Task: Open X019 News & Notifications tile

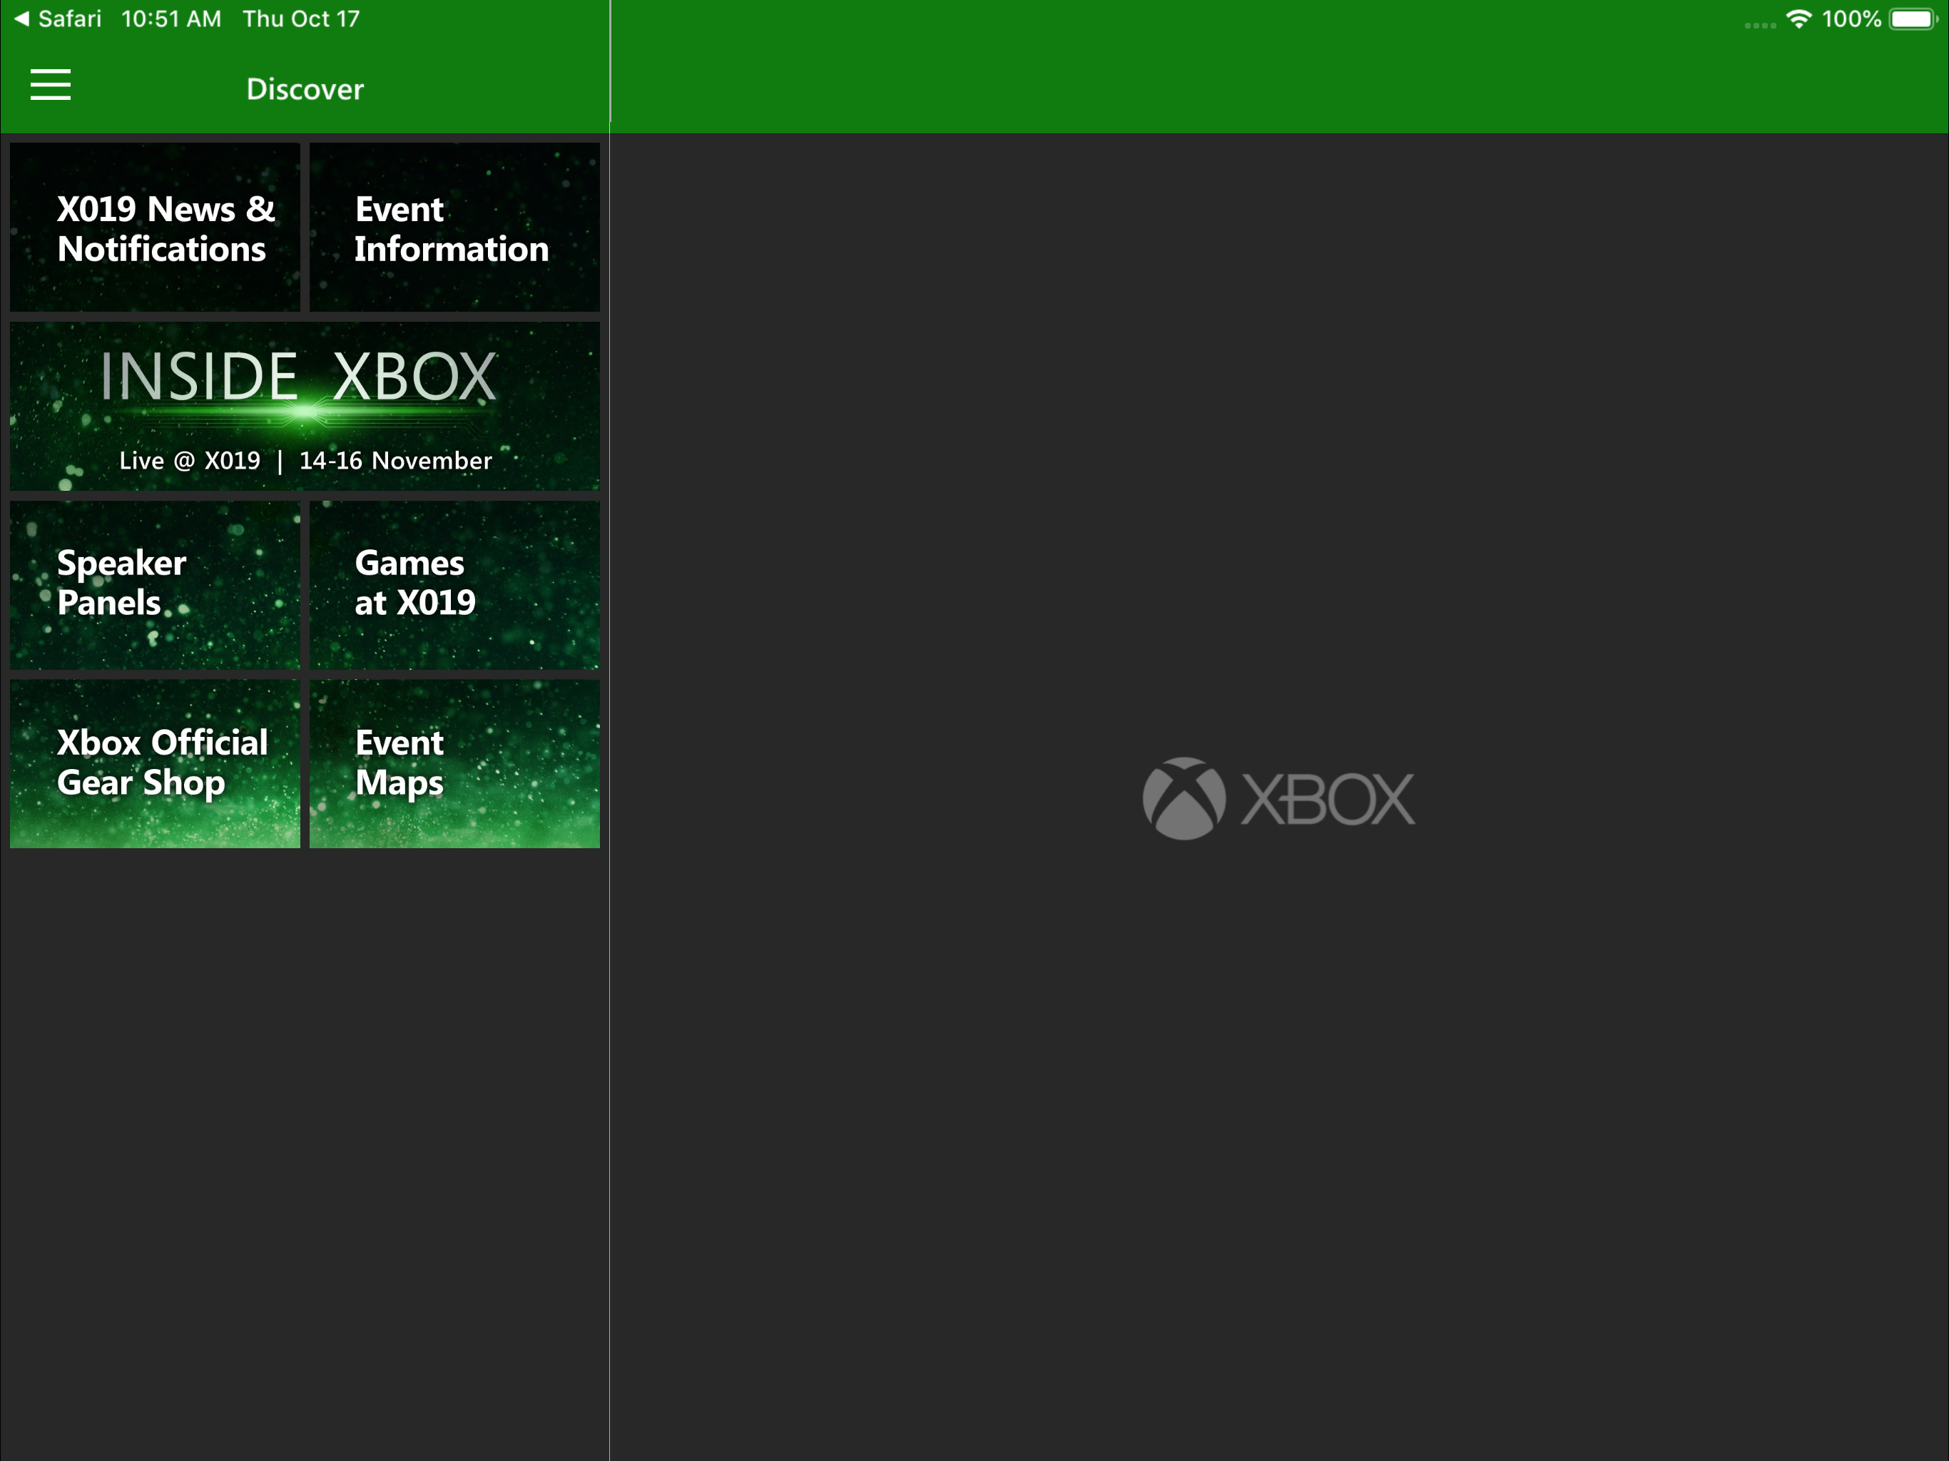Action: [155, 228]
